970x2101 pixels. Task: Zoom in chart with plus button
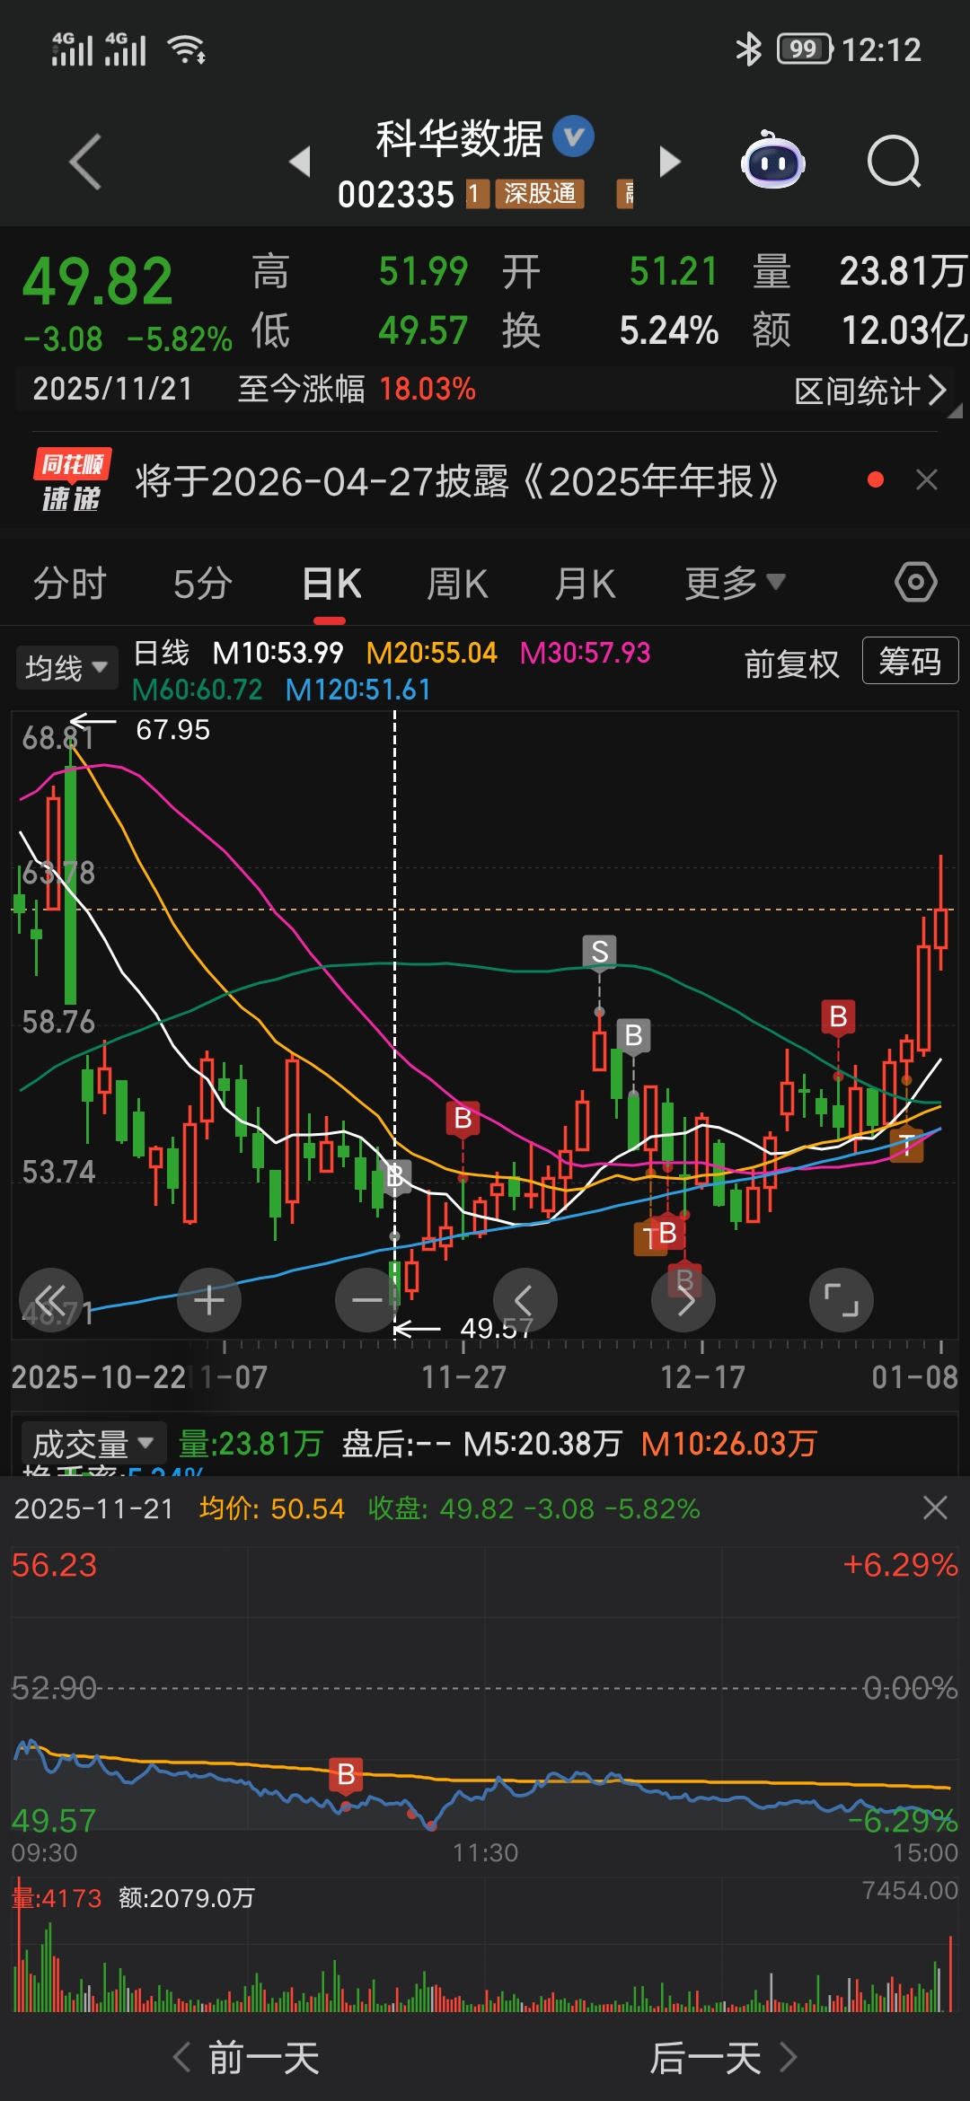(x=209, y=1299)
